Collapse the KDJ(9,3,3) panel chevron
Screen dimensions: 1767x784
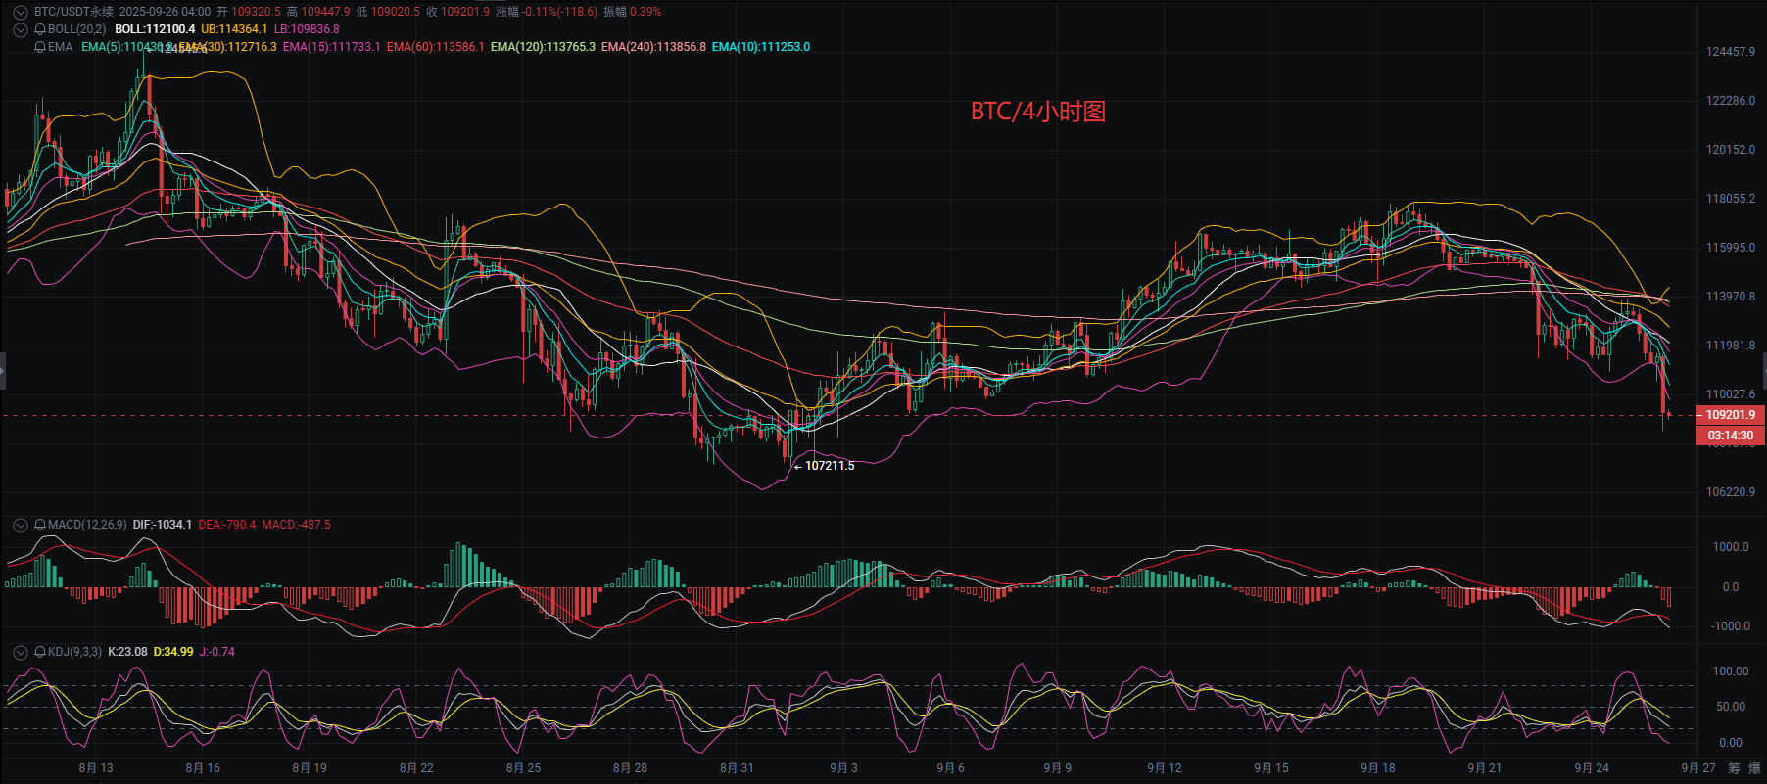pos(20,652)
